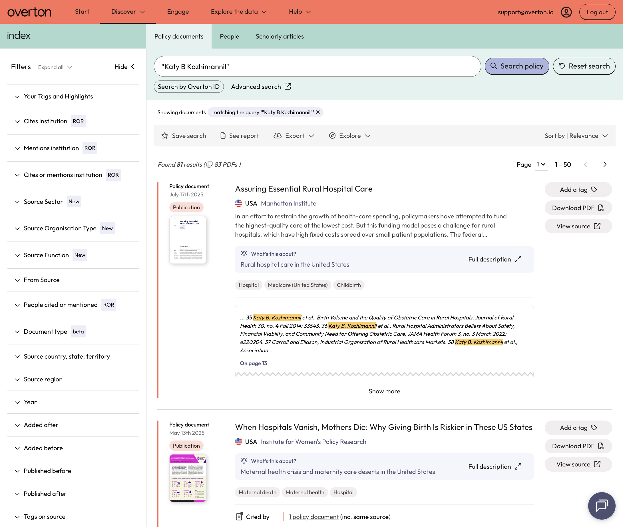Click the Cited by document icon
The width and height of the screenshot is (623, 527).
coord(239,516)
